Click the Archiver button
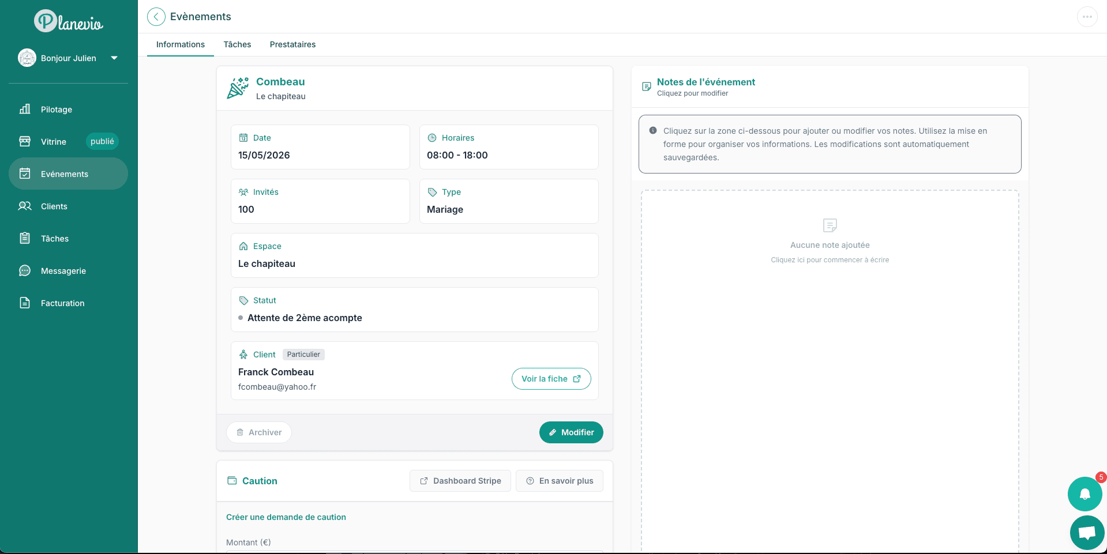The image size is (1107, 554). [x=259, y=432]
